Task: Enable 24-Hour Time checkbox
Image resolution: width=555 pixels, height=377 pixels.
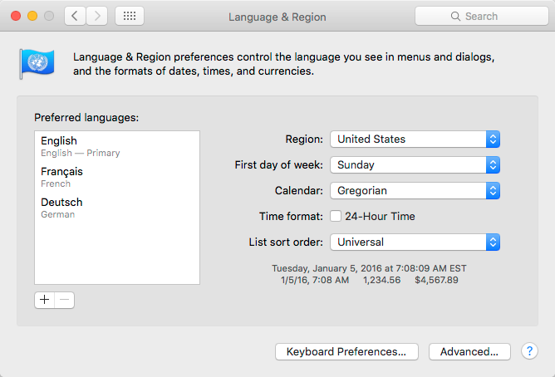Action: coord(336,217)
